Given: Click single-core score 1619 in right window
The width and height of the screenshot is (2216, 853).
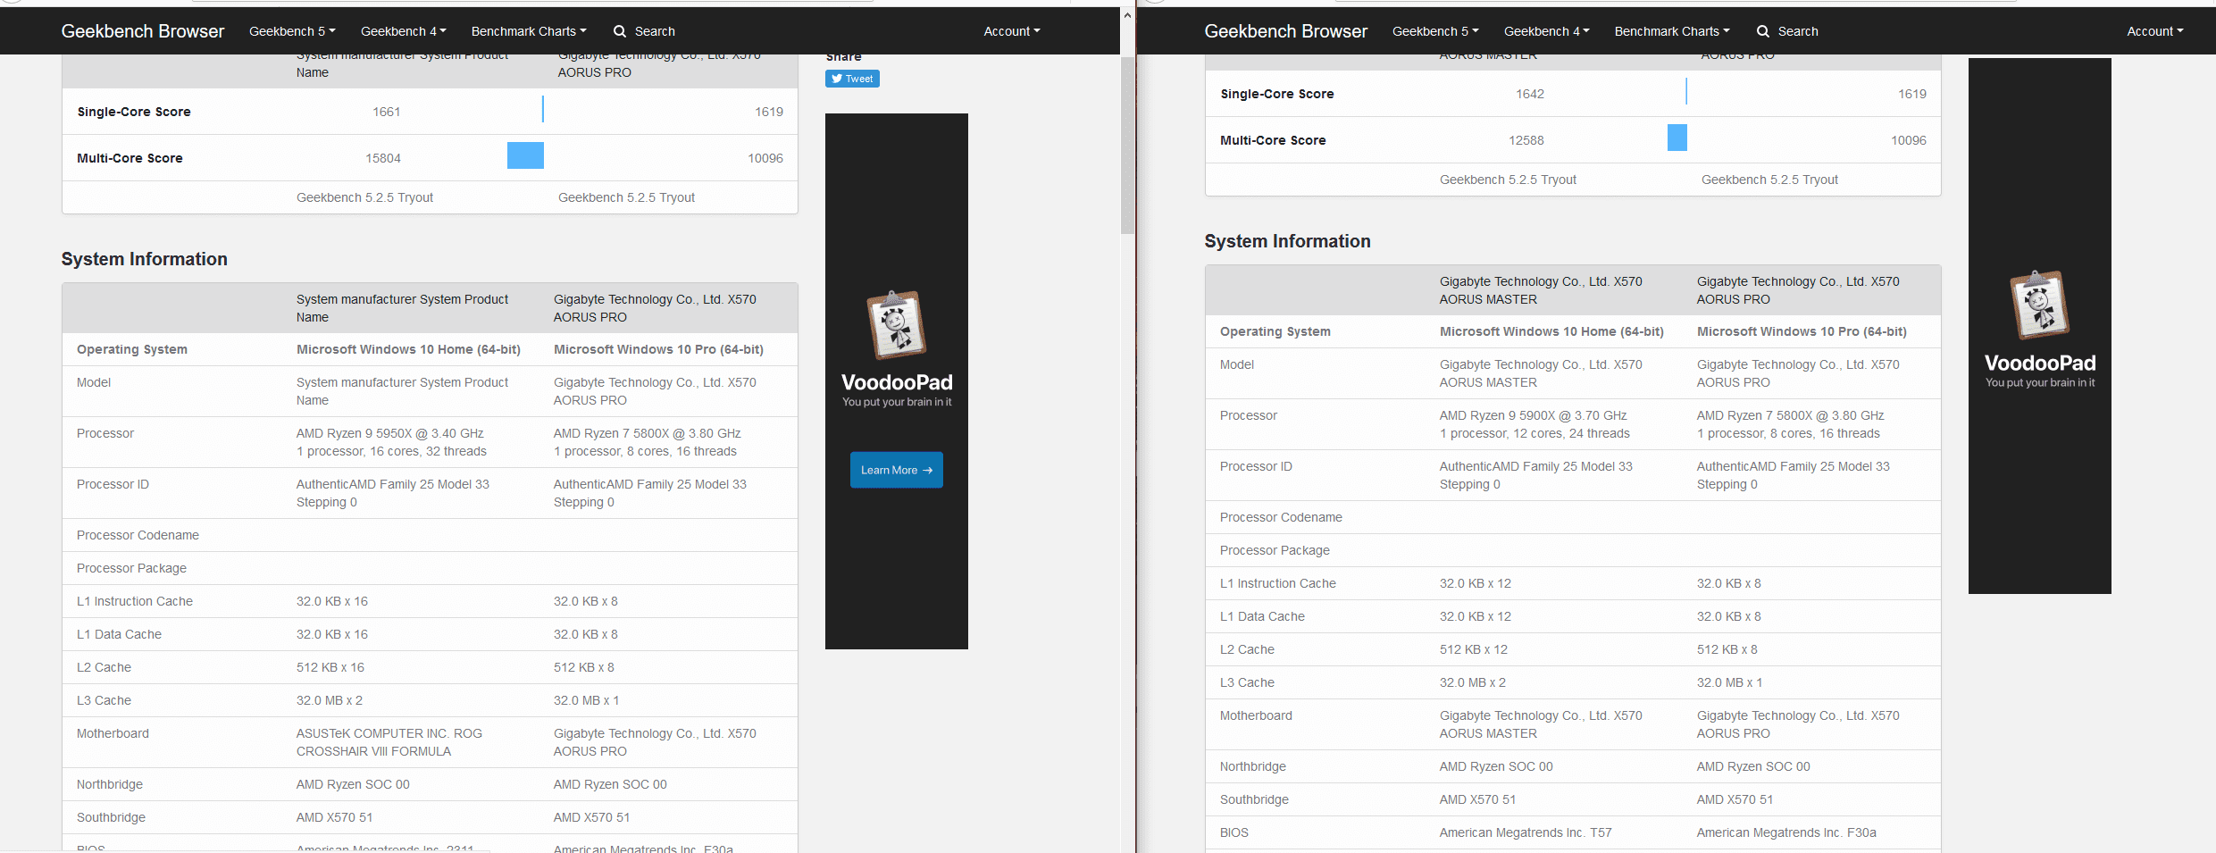Looking at the screenshot, I should 1912,94.
